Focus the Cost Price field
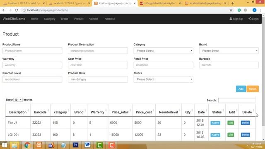Viewport: 265px width, 149px height. click(x=98, y=65)
